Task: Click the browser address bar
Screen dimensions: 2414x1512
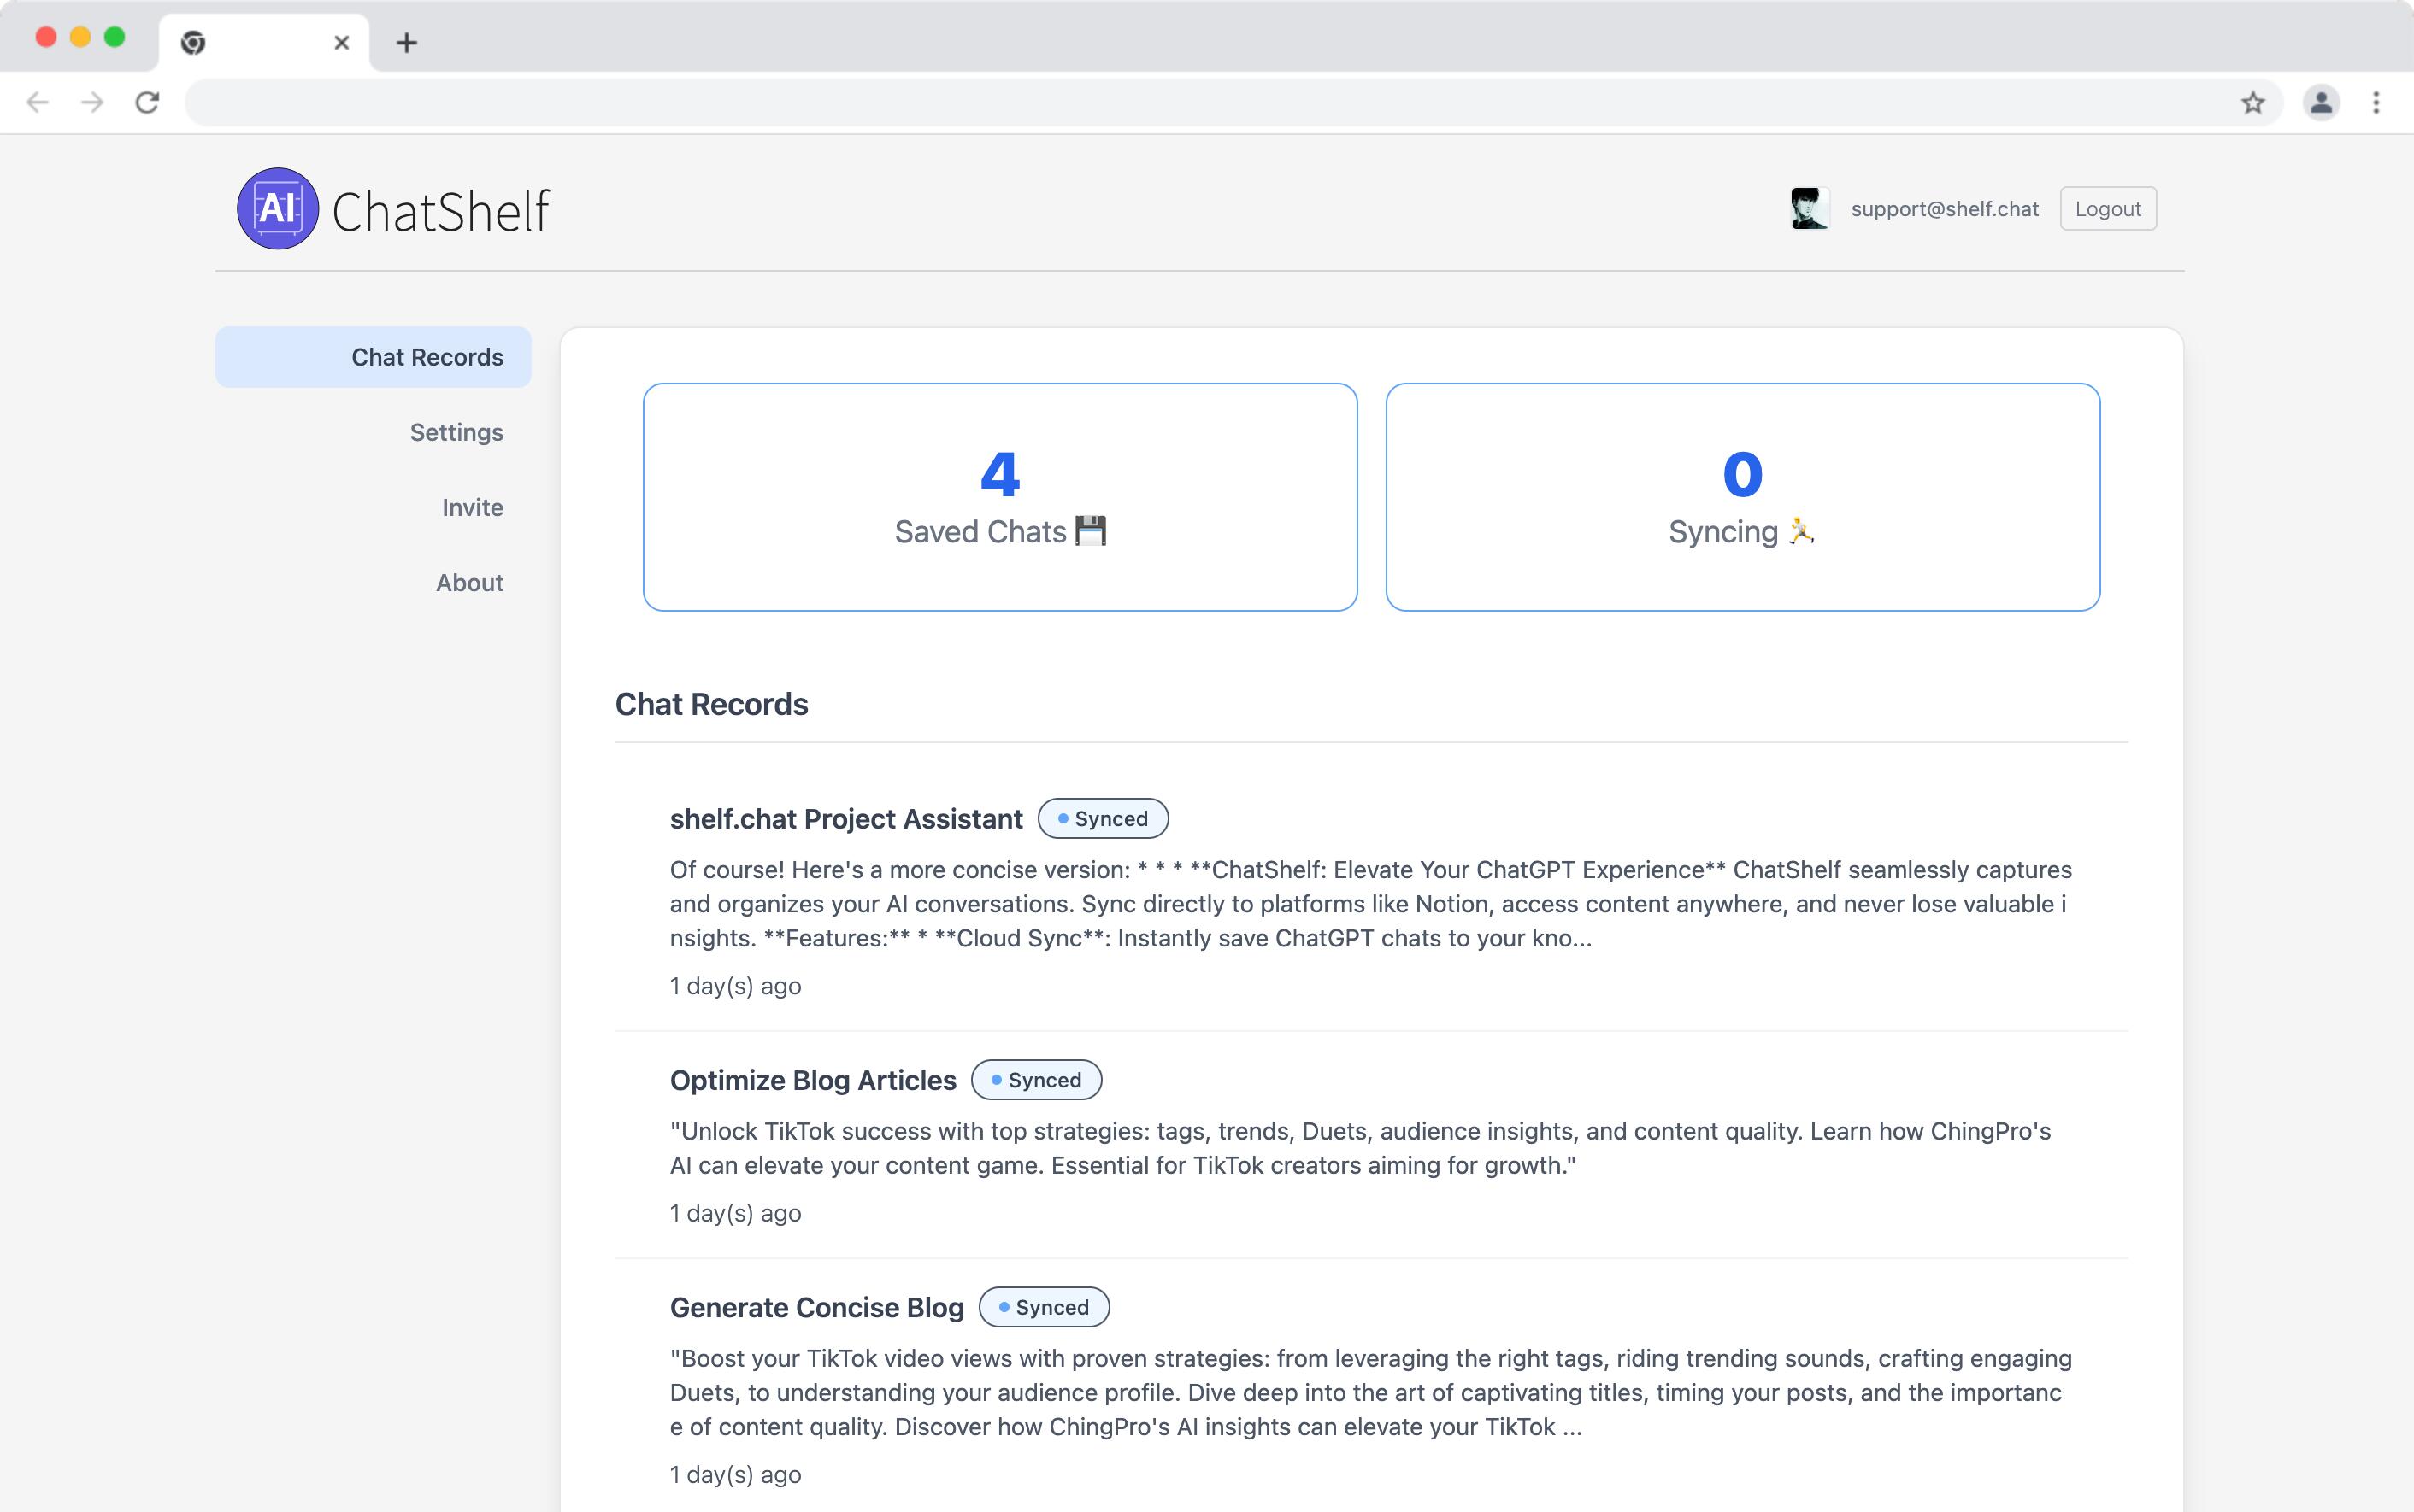Action: tap(1200, 102)
